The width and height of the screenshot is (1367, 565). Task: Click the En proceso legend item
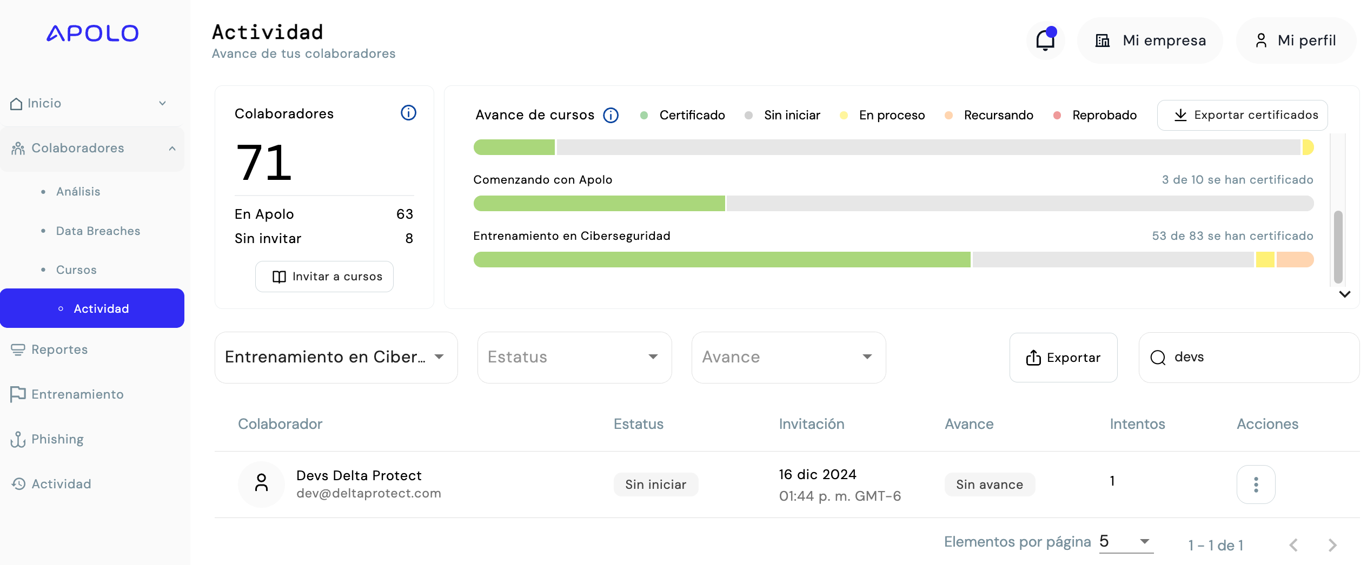(x=882, y=115)
